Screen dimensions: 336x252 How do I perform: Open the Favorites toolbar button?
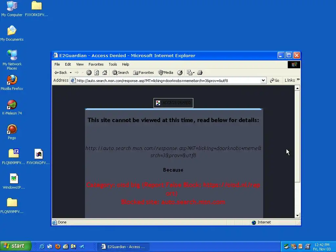(x=143, y=73)
